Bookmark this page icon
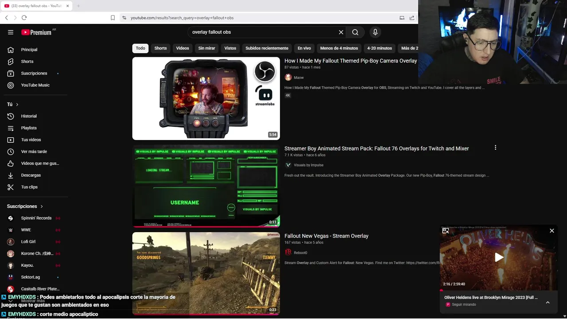The image size is (567, 319). (113, 18)
